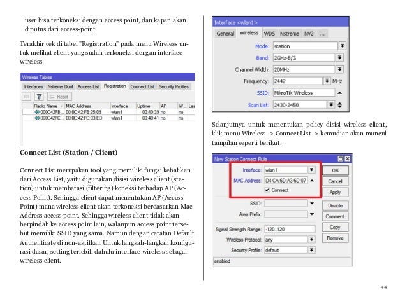Image resolution: width=407 pixels, height=297 pixels.
Task: Click the radio icon of the 000C42FC row
Action: tap(37, 118)
